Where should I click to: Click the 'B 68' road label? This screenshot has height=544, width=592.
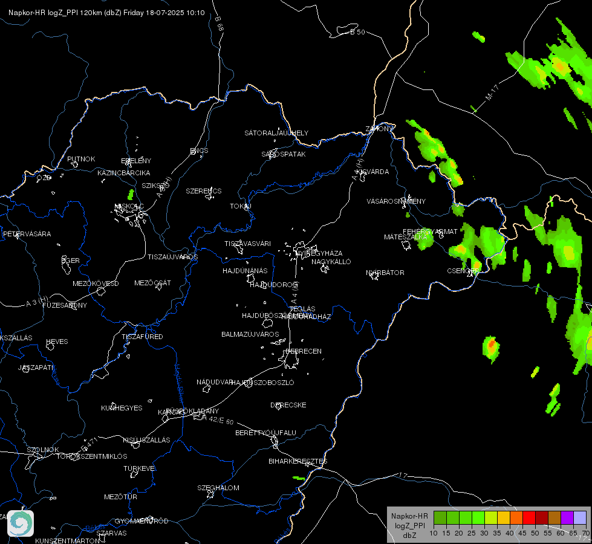point(219,24)
